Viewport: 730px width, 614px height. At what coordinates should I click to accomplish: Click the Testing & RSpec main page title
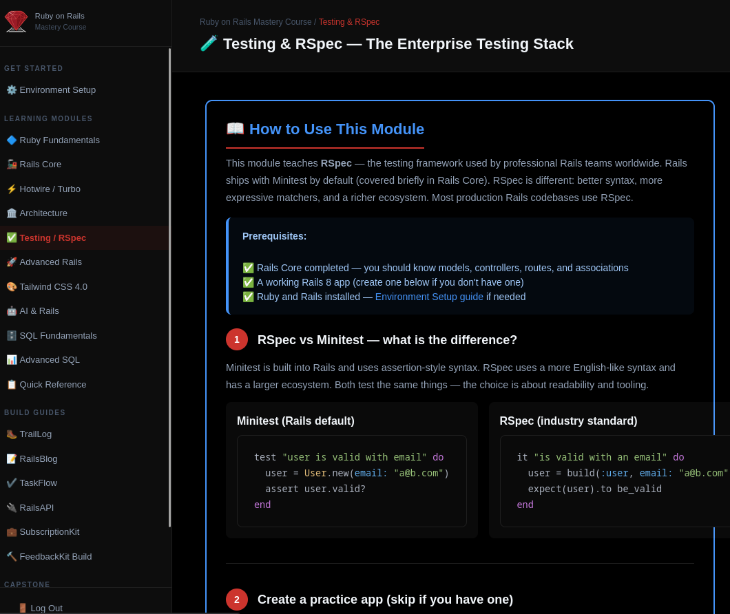[x=398, y=44]
